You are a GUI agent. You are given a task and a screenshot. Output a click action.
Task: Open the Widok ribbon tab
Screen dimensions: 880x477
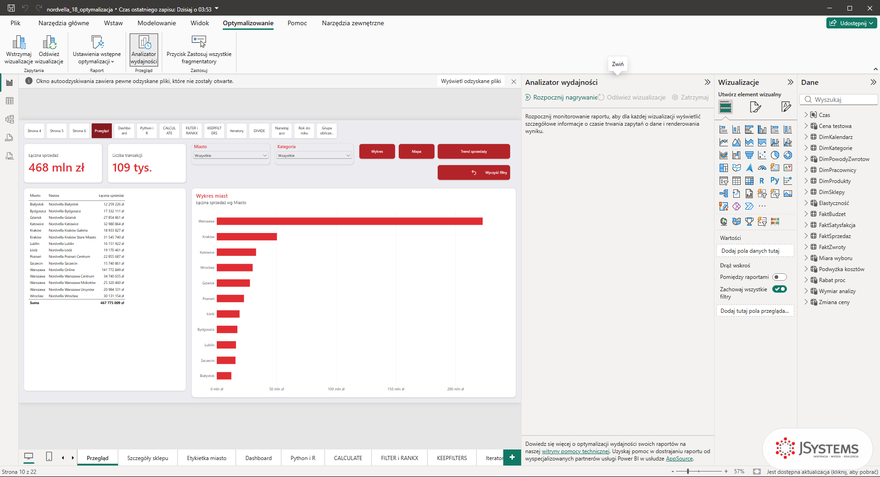pyautogui.click(x=200, y=23)
